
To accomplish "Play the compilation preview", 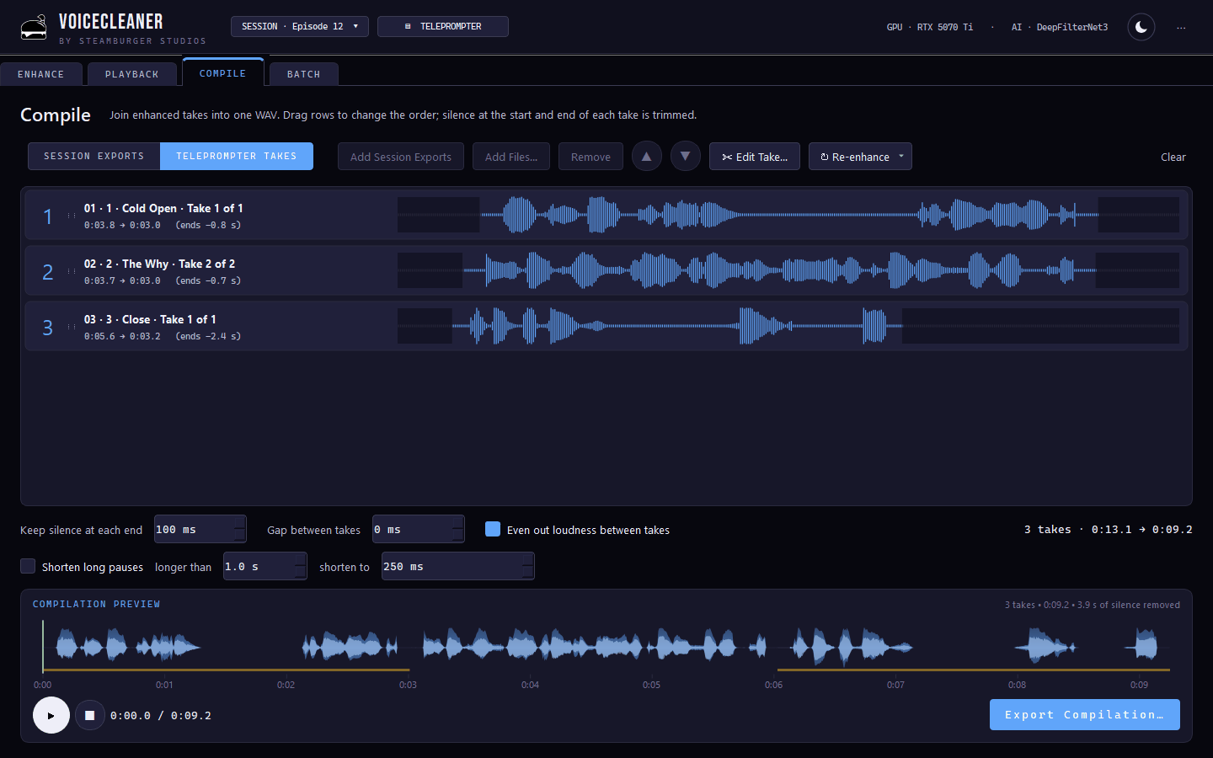I will (51, 715).
